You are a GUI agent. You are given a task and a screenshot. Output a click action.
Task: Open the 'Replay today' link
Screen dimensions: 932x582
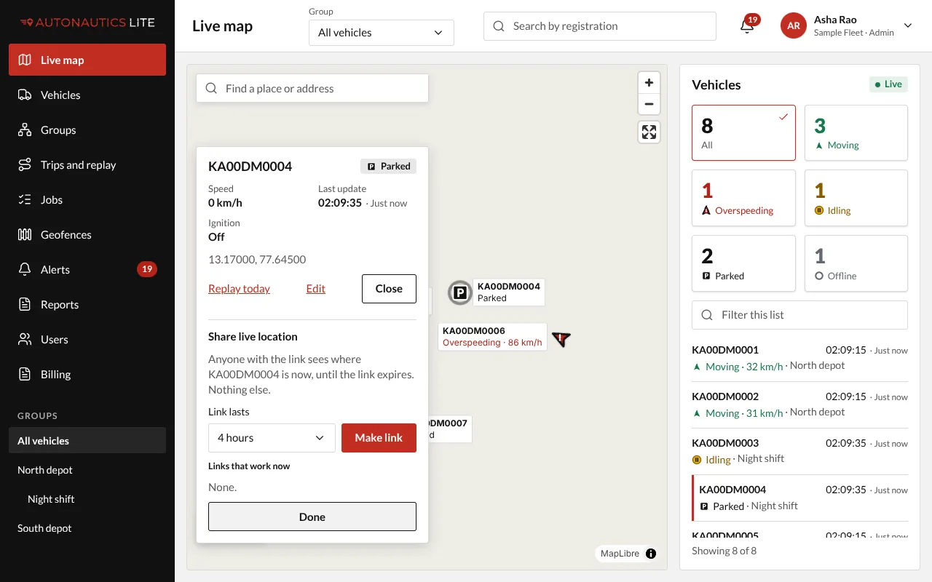click(x=239, y=289)
